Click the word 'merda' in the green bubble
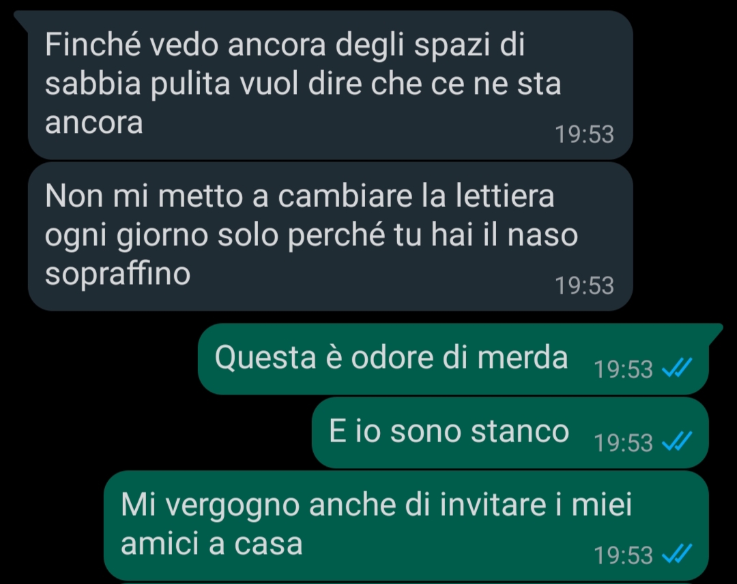Image resolution: width=737 pixels, height=584 pixels. [523, 358]
